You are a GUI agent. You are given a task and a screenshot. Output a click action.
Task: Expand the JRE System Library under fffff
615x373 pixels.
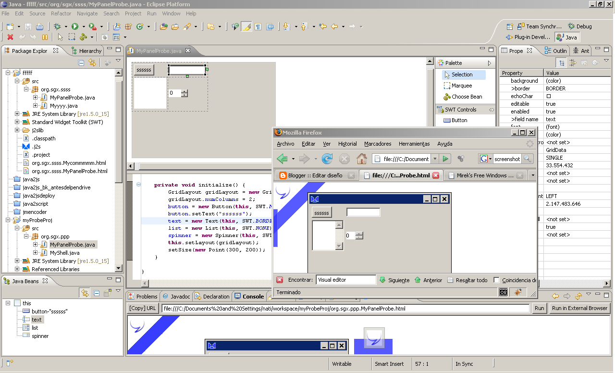pyautogui.click(x=17, y=114)
